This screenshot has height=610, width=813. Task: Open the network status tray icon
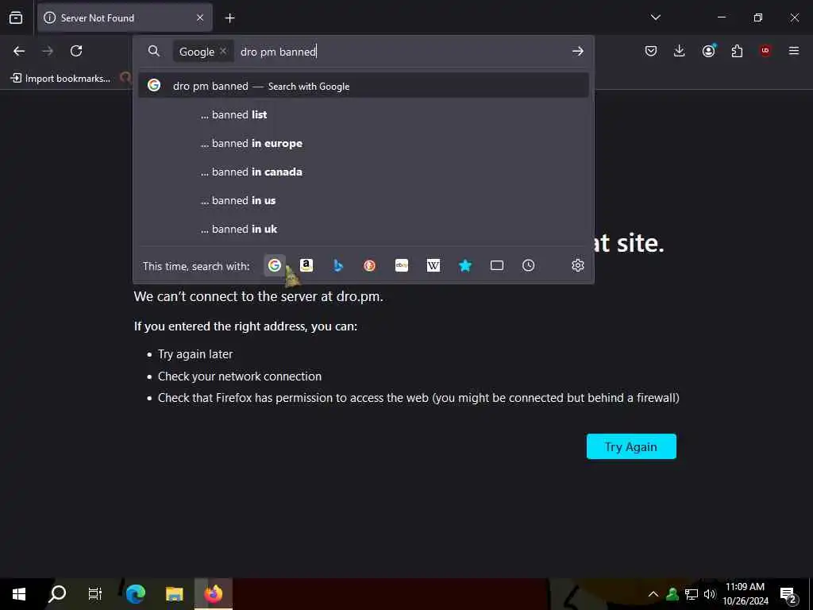(692, 594)
